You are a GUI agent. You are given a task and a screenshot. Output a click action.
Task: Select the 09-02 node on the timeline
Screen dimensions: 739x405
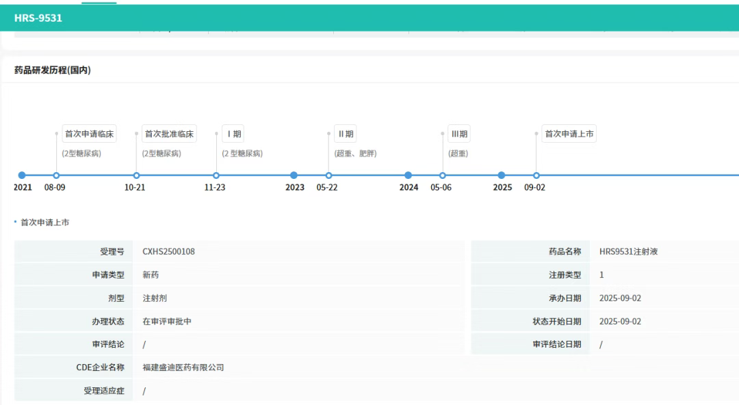(x=536, y=176)
